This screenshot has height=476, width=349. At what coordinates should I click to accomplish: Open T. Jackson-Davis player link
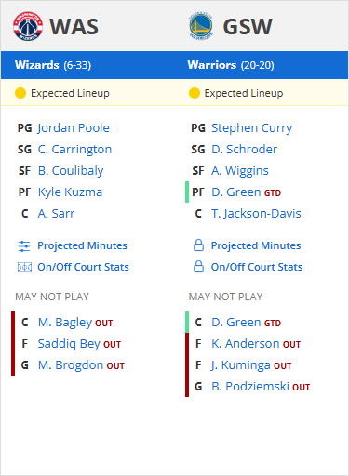256,214
